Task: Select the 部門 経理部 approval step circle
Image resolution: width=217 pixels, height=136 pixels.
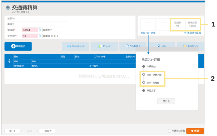Action: (144, 83)
